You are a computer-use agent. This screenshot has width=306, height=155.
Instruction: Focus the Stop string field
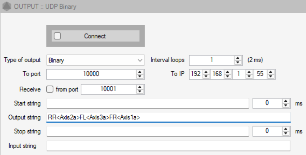pos(148,131)
